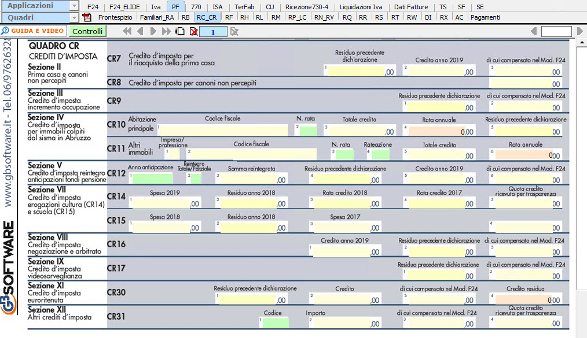
Task: Open the PDF icon beside Frontespizio
Action: pos(87,17)
